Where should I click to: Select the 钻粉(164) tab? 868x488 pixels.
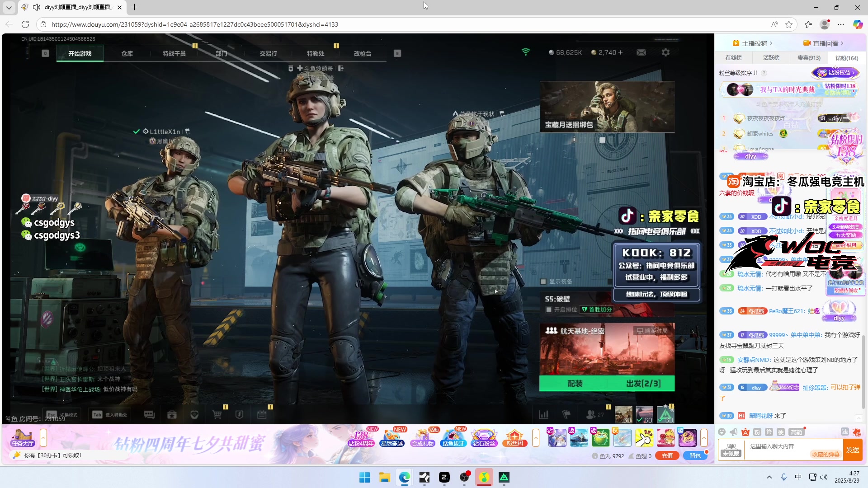click(x=846, y=58)
